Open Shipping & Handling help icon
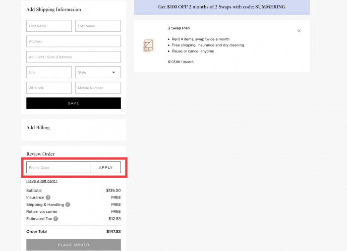This screenshot has width=347, height=251. [68, 204]
